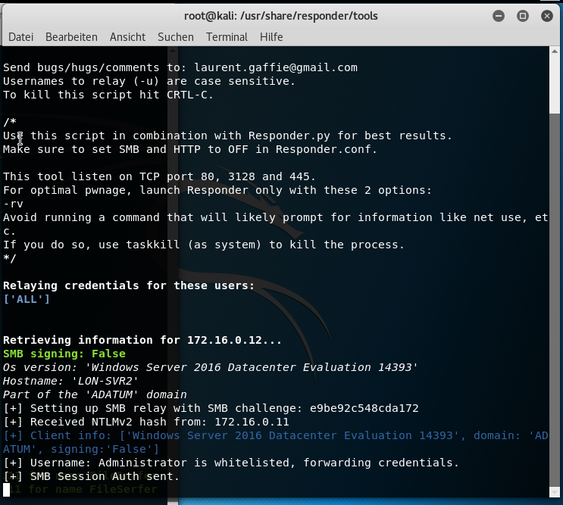The width and height of the screenshot is (563, 505).
Task: Click the Hostname 'LON-SVR2' line
Action: click(70, 381)
